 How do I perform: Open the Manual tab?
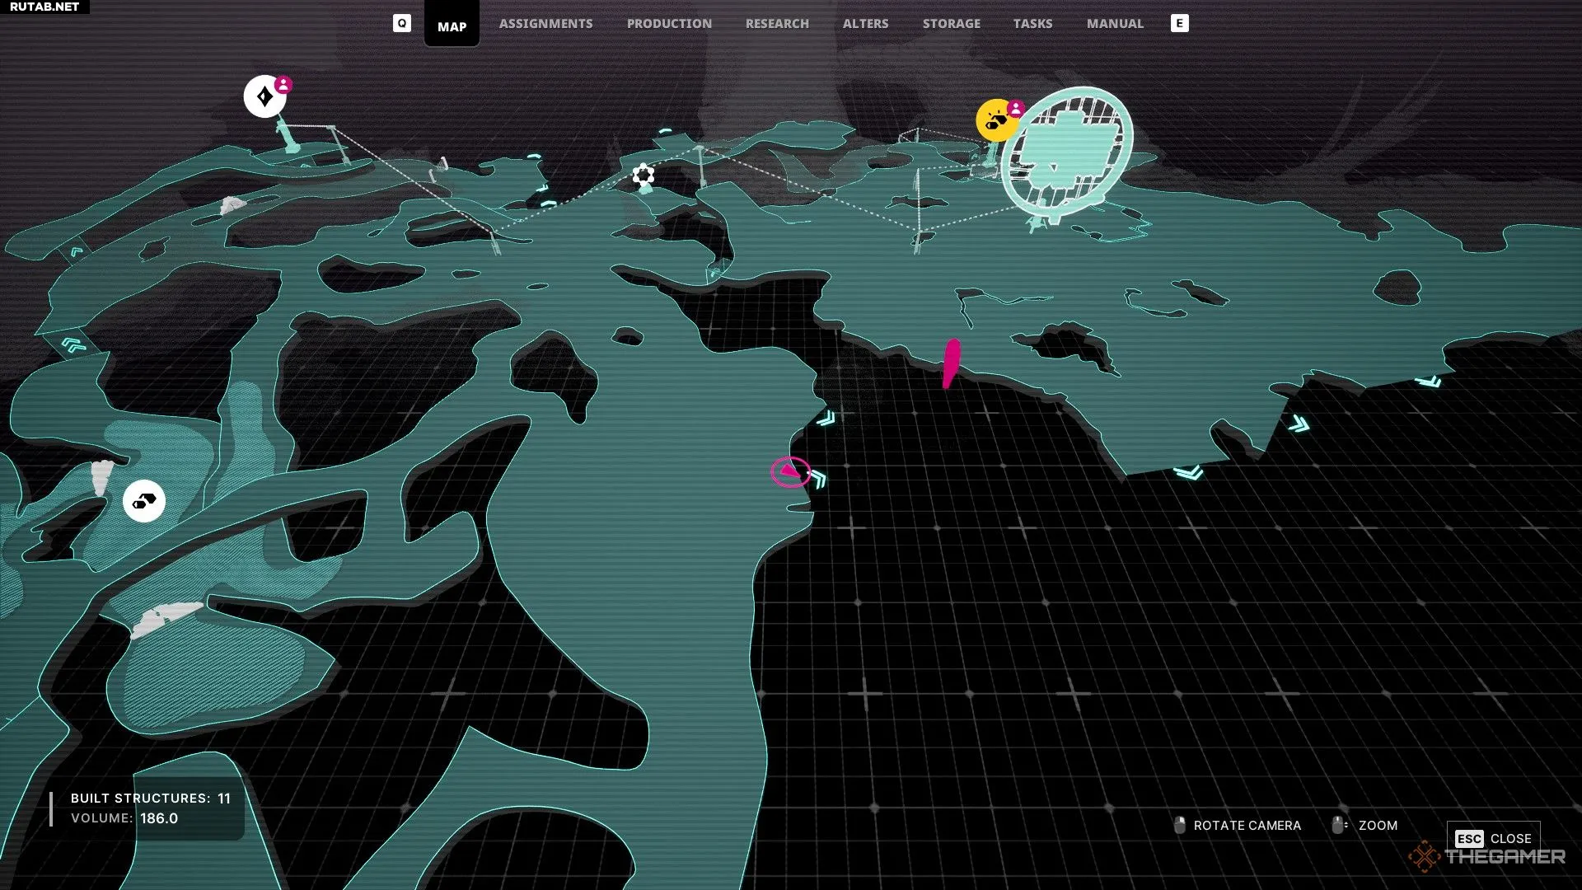pos(1115,24)
